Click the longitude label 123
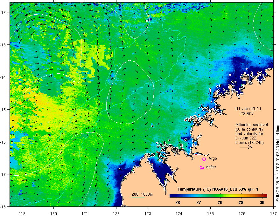This screenshot has height=216, width=280. 148,213
